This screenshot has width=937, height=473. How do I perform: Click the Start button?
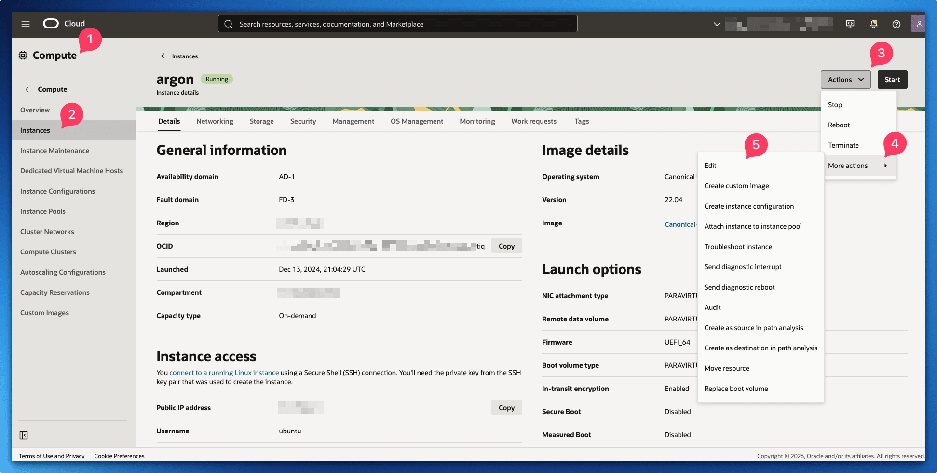tap(892, 80)
